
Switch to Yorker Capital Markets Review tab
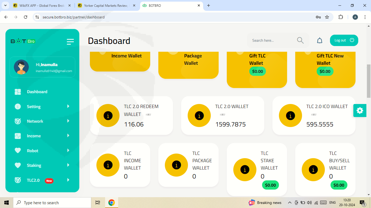107,5
